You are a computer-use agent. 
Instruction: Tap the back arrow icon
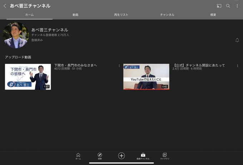point(5,6)
